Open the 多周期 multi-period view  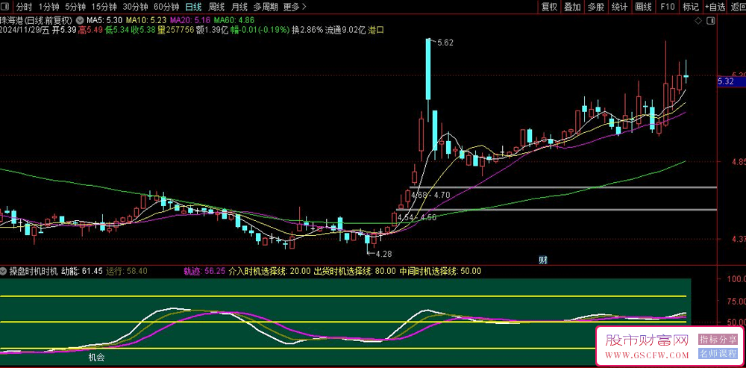[x=264, y=7]
